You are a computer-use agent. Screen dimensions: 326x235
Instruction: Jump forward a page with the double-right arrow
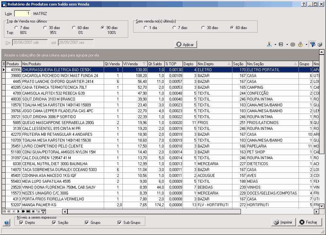tap(23, 211)
